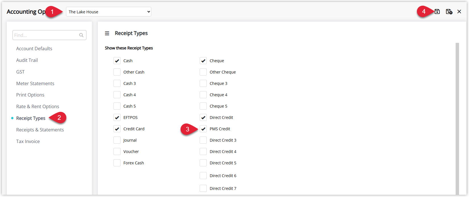Enable the Direct Credit 3 checkbox
This screenshot has height=197, width=469.
[x=203, y=140]
